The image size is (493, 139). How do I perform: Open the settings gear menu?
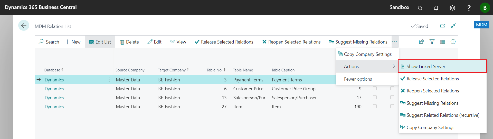click(452, 8)
